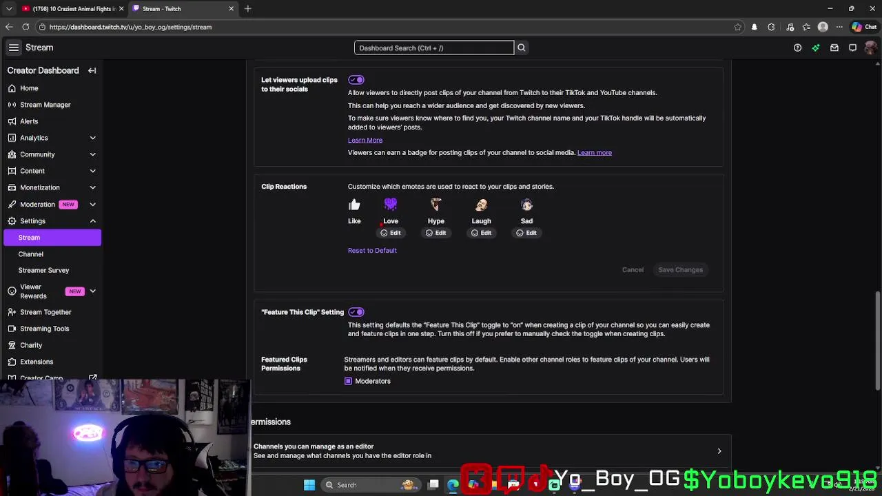Click the page vertical scrollbar
882x496 pixels.
pos(877,341)
